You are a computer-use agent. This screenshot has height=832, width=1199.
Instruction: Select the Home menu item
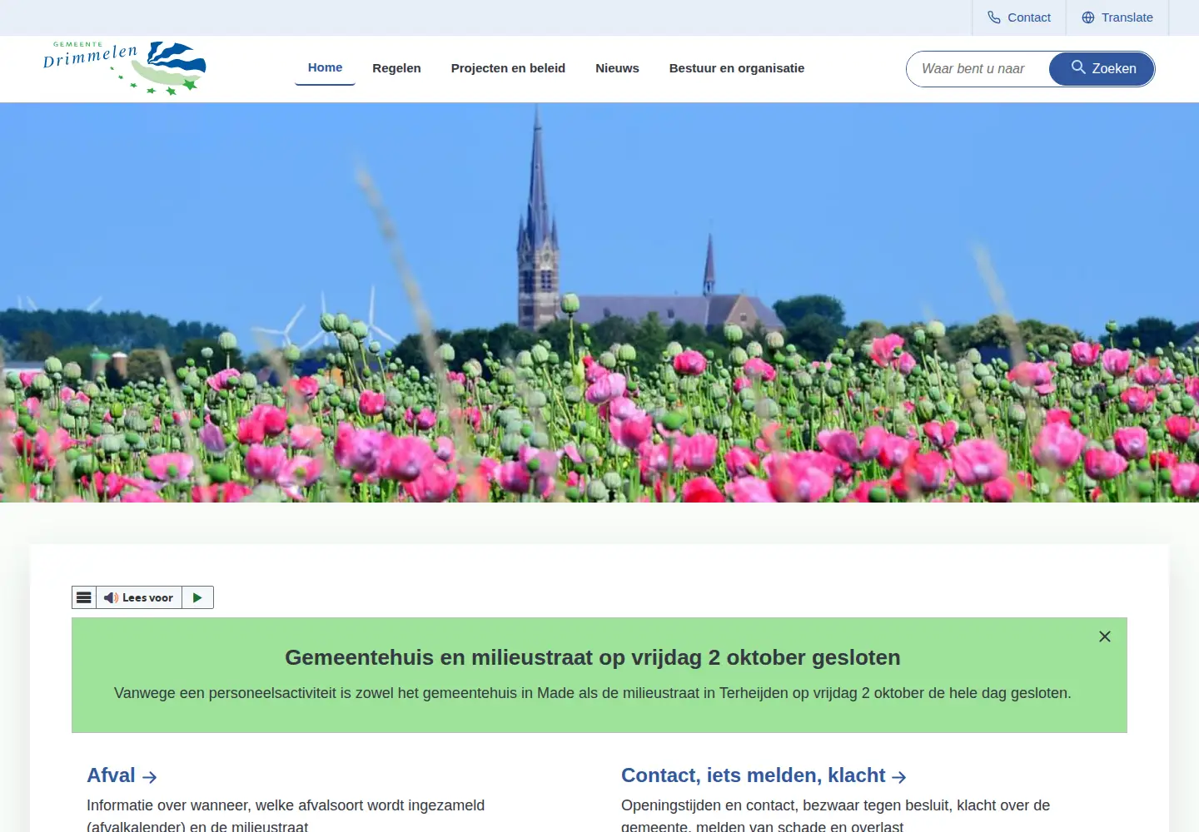325,68
